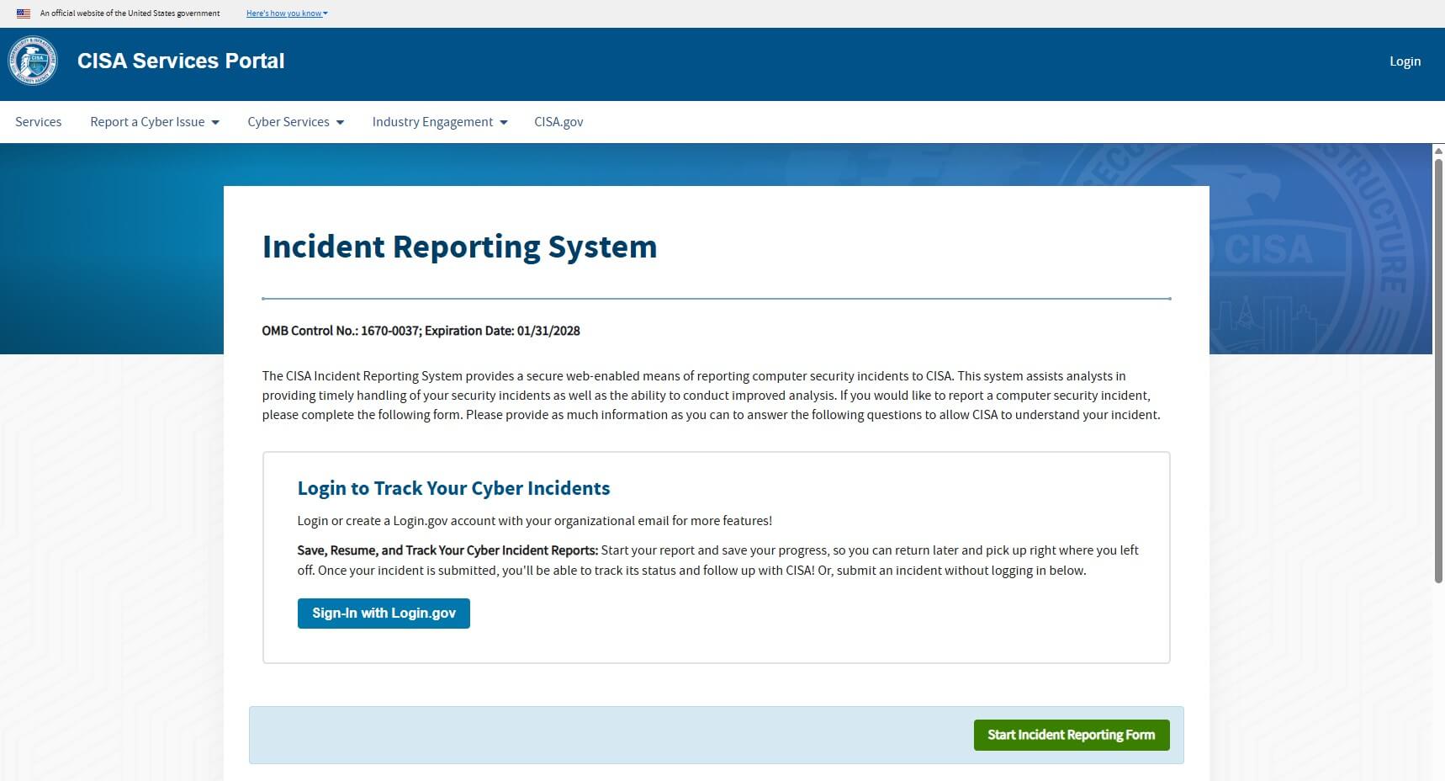Click the CISA seal logo in header

[33, 61]
